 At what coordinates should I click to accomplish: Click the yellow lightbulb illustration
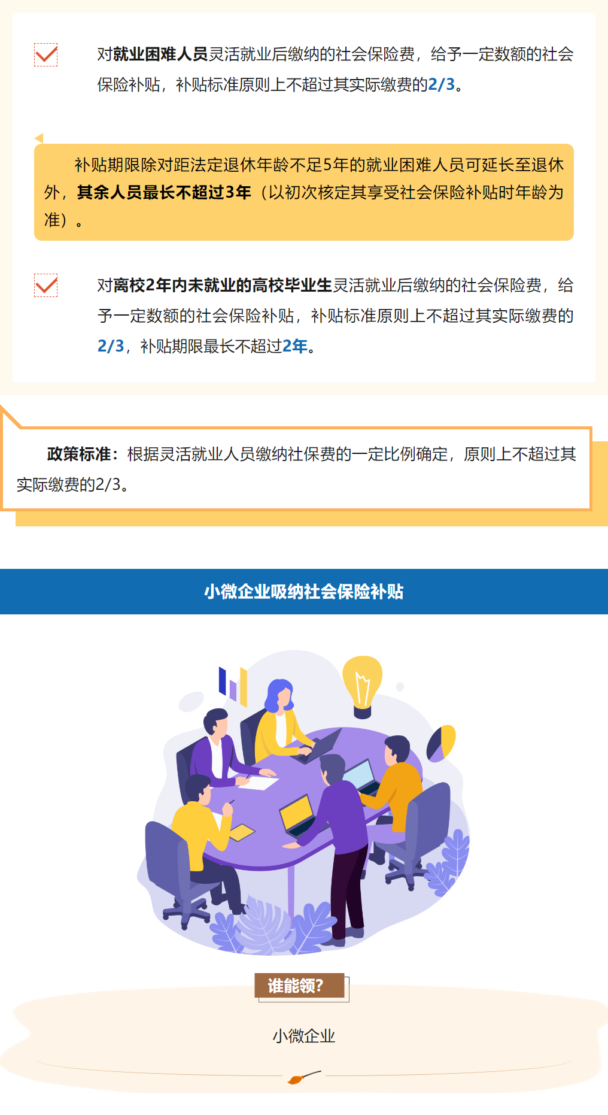coord(362,686)
